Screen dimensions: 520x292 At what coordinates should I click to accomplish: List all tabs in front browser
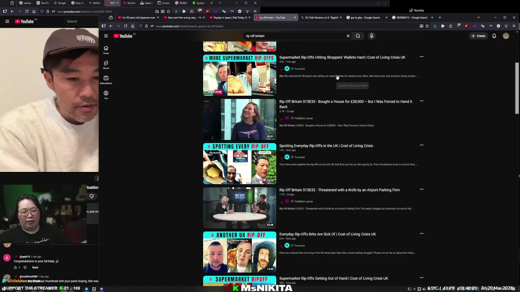pyautogui.click(x=478, y=17)
